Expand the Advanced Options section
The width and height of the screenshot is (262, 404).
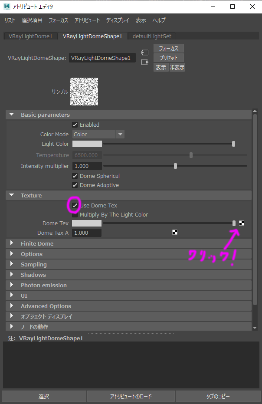point(12,305)
